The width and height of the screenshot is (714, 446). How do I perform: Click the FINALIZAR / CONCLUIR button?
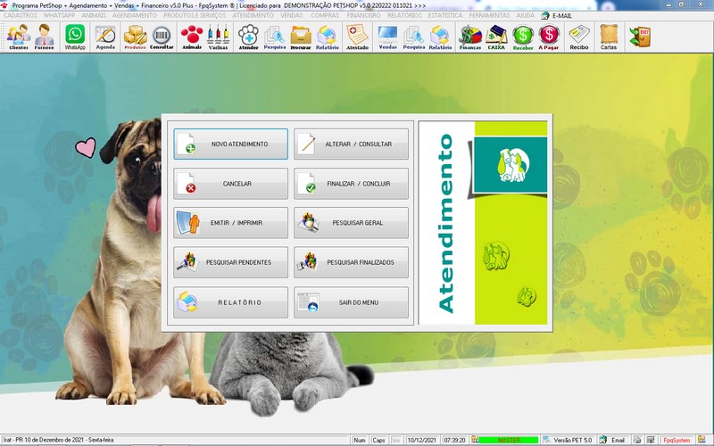[351, 184]
